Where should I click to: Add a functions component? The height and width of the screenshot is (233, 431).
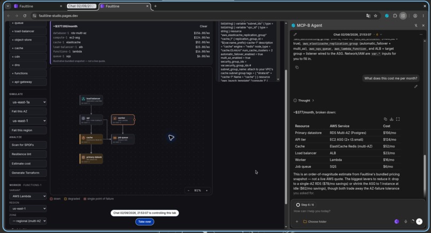(28, 73)
